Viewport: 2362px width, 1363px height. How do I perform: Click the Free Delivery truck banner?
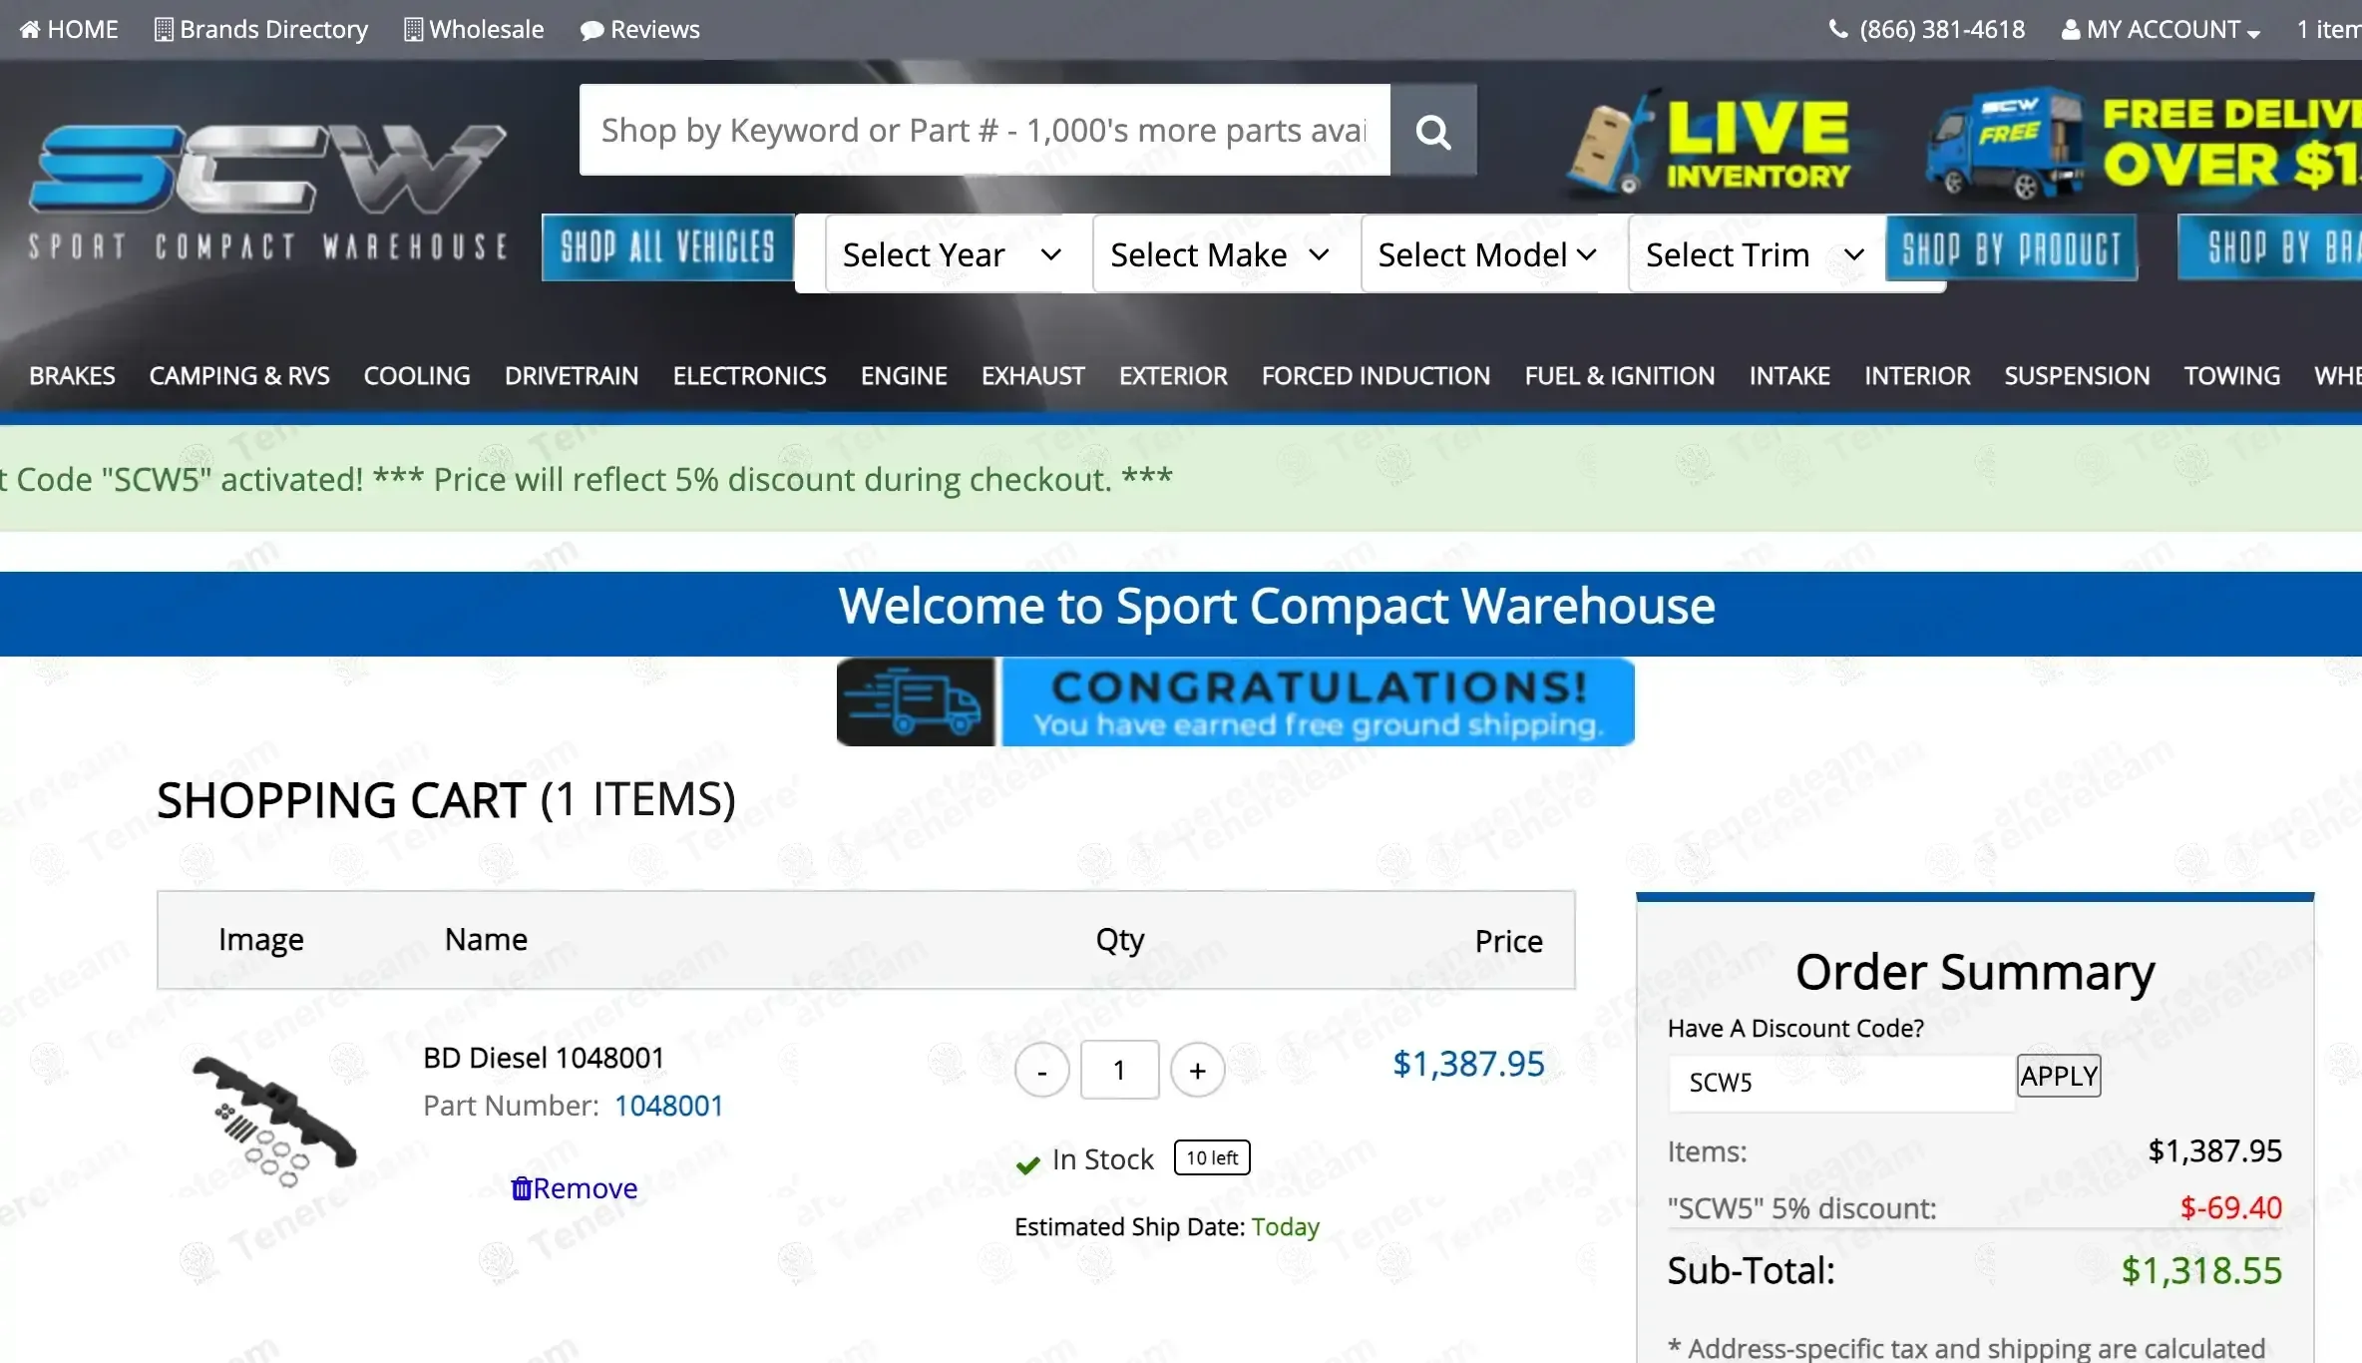pyautogui.click(x=2143, y=143)
